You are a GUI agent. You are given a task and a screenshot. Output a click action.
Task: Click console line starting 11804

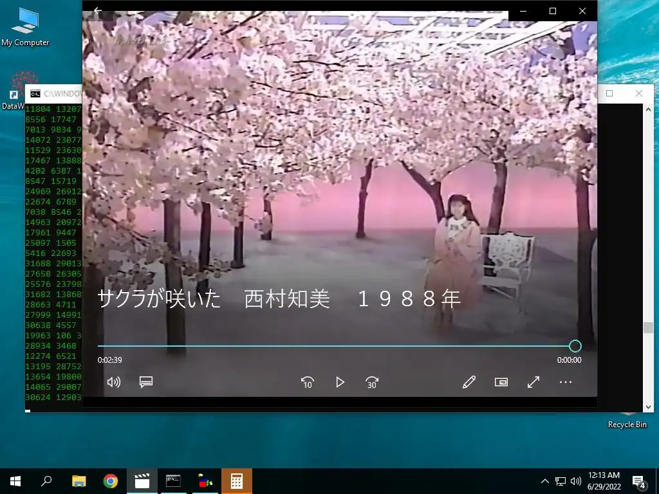click(53, 109)
